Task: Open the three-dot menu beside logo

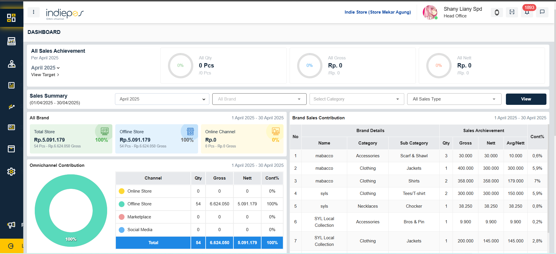Action: point(34,12)
